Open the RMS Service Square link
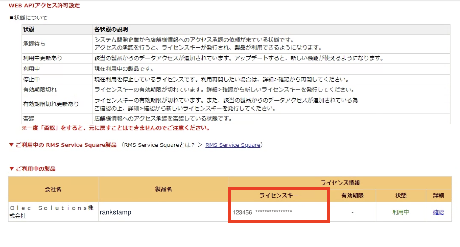This screenshot has height=247, width=460. 233,145
